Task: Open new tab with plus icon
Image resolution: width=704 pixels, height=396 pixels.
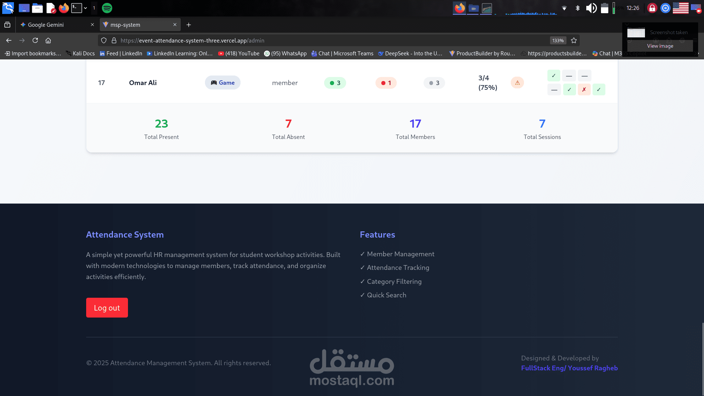Action: click(x=188, y=25)
